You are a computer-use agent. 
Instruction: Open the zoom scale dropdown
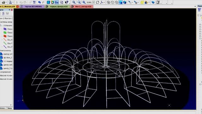(x=93, y=2)
